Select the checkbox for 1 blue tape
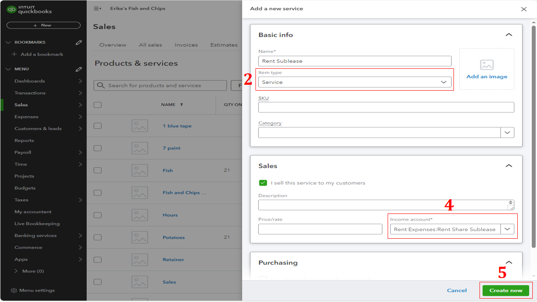 point(97,126)
